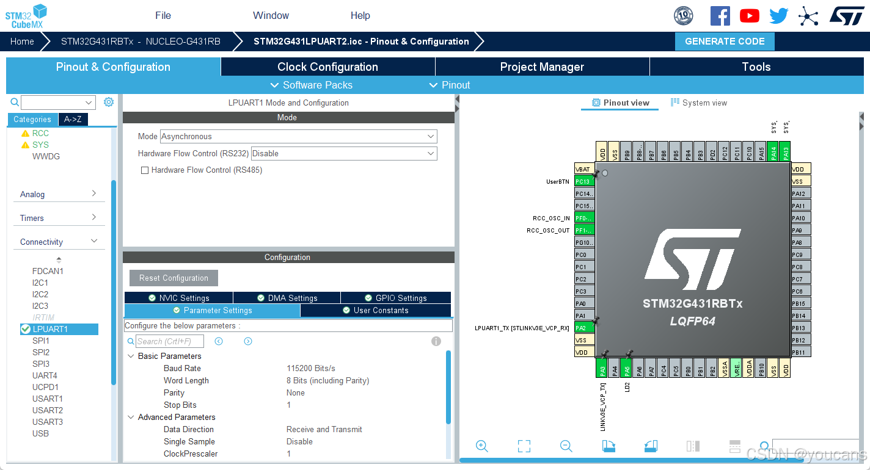870x470 pixels.
Task: Rotate the chip counter-clockwise
Action: point(651,446)
